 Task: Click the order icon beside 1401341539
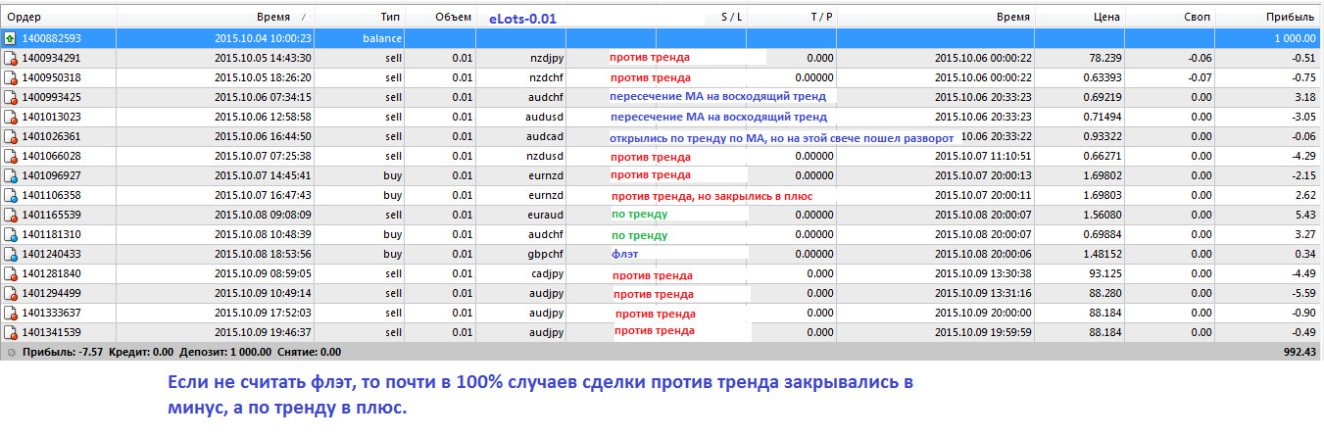click(10, 332)
